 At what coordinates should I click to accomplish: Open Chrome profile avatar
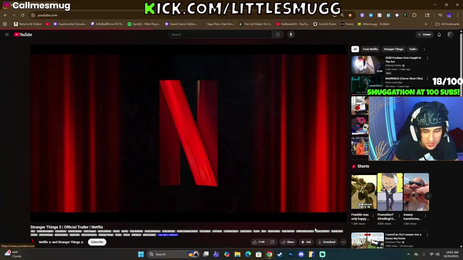[x=449, y=15]
